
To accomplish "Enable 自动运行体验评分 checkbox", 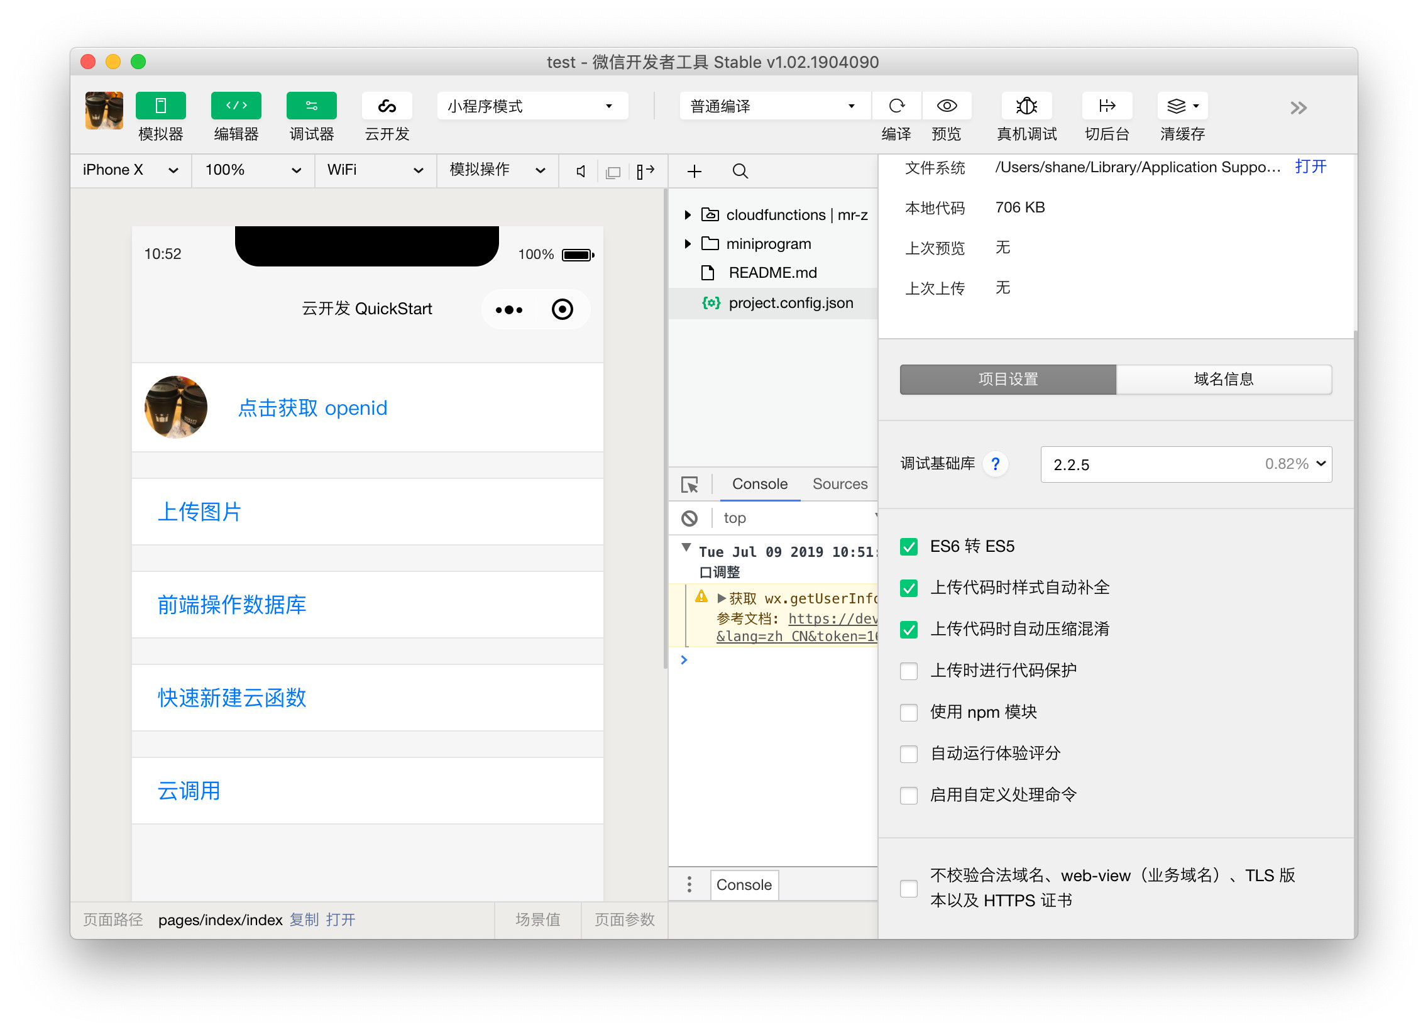I will [909, 754].
